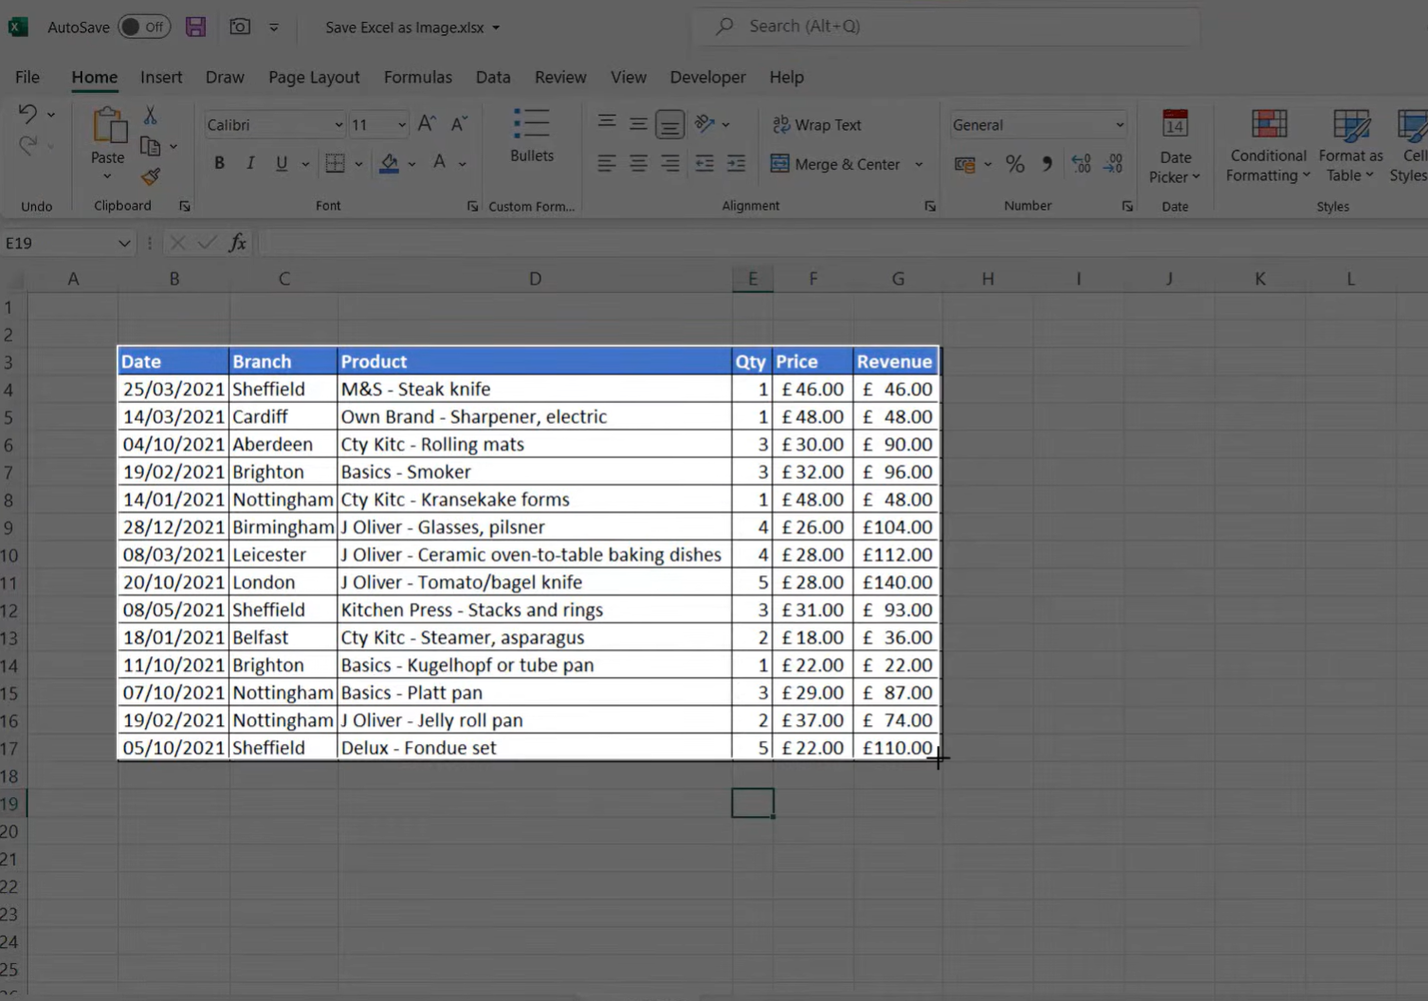Click the Search box
This screenshot has width=1428, height=1001.
(x=948, y=27)
